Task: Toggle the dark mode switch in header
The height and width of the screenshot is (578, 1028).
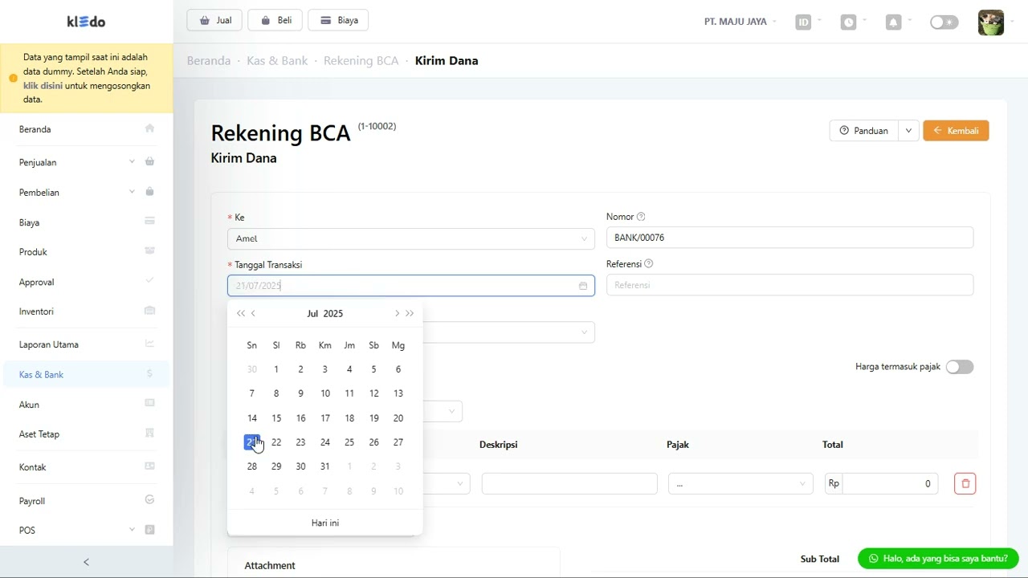Action: coord(944,22)
